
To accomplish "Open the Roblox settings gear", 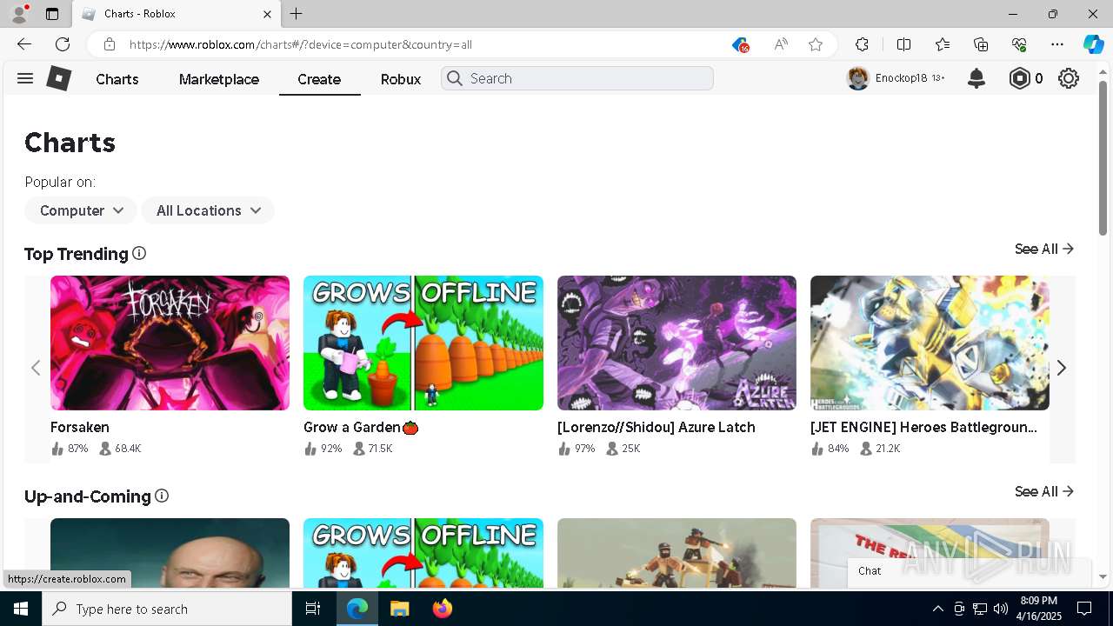I will (1069, 78).
